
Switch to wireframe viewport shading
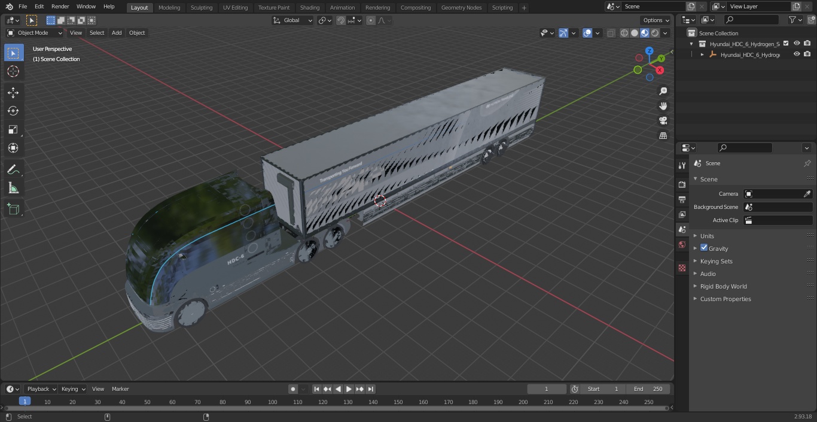point(624,33)
